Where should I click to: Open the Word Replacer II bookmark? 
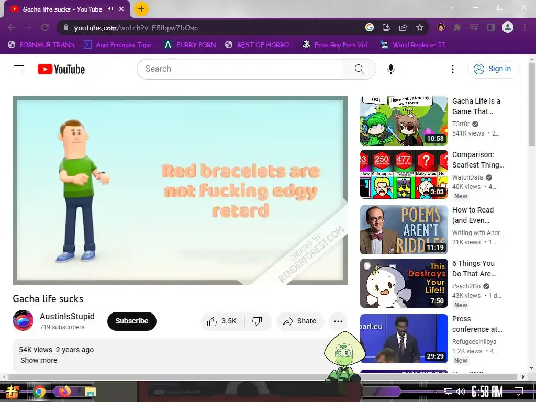pyautogui.click(x=413, y=45)
